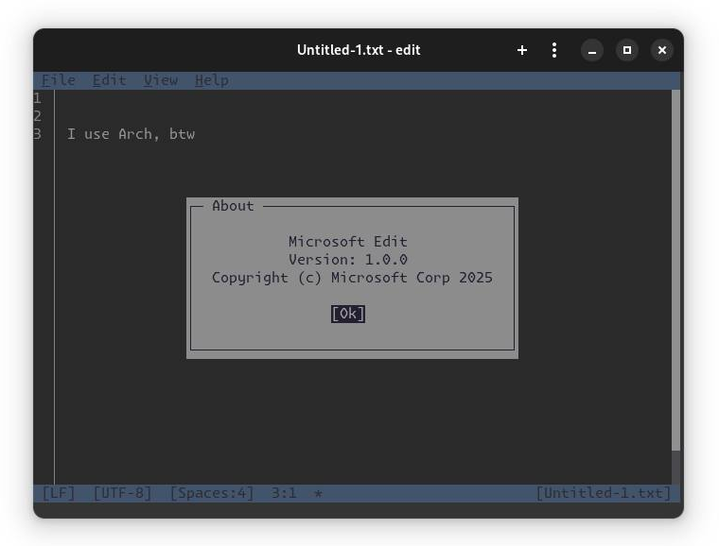This screenshot has height=546, width=719.
Task: Click line number 1 in gutter
Action: click(38, 98)
